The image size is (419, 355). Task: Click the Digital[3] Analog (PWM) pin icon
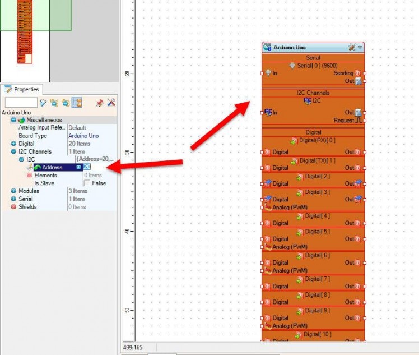coord(268,208)
